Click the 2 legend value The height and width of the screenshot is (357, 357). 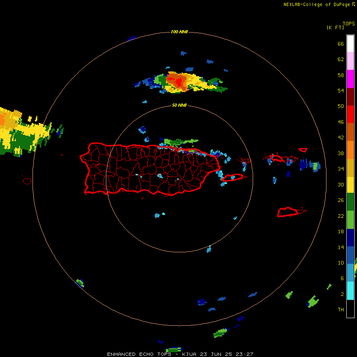click(x=342, y=294)
